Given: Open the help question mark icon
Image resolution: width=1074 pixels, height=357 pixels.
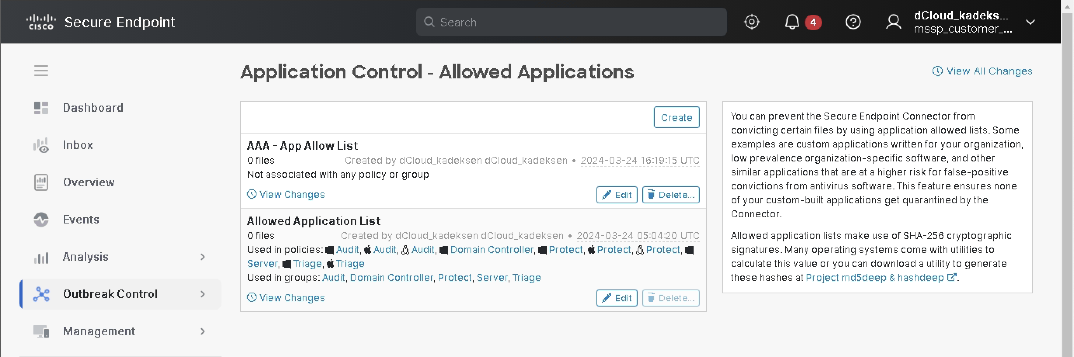Looking at the screenshot, I should (853, 22).
